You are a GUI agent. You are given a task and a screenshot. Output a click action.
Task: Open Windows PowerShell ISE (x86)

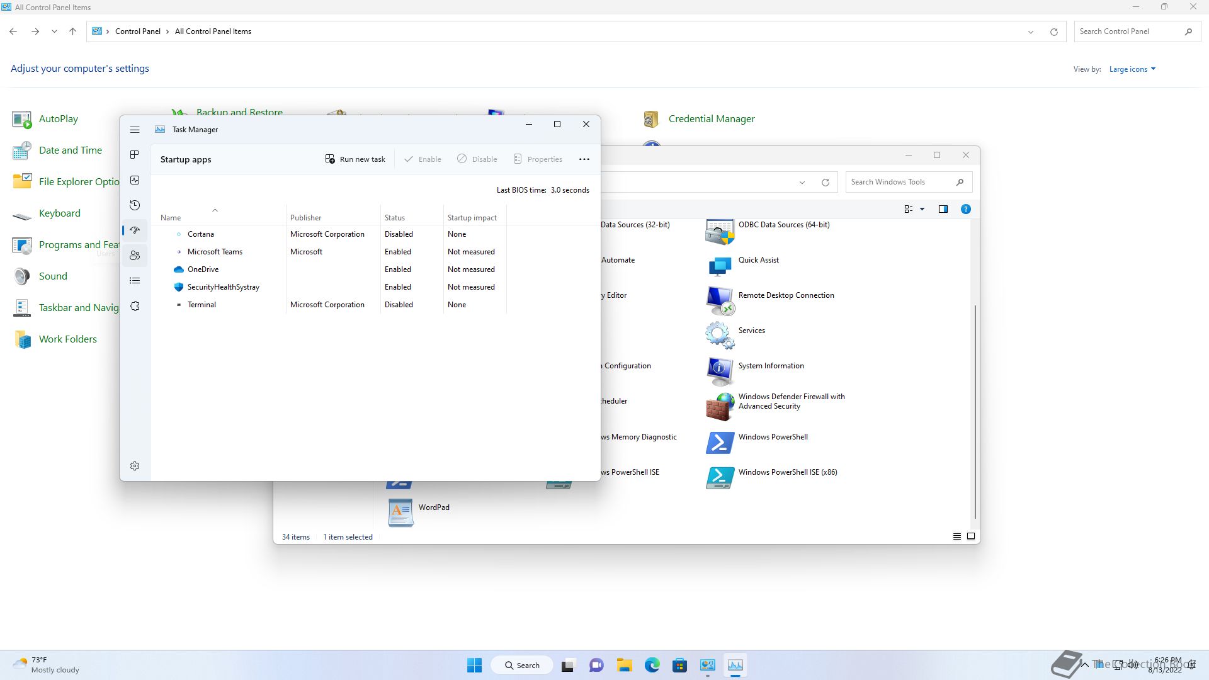tap(772, 478)
